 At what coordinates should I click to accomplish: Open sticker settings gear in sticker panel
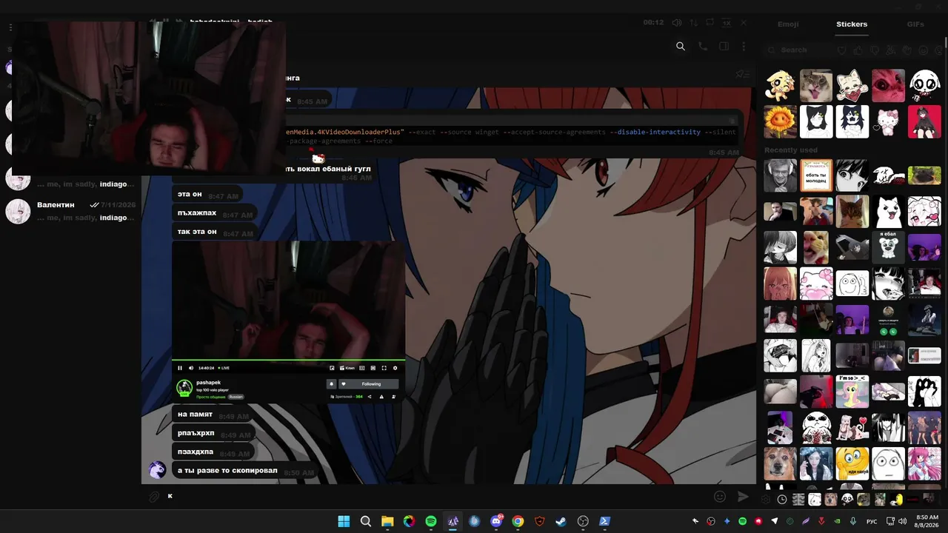click(766, 500)
